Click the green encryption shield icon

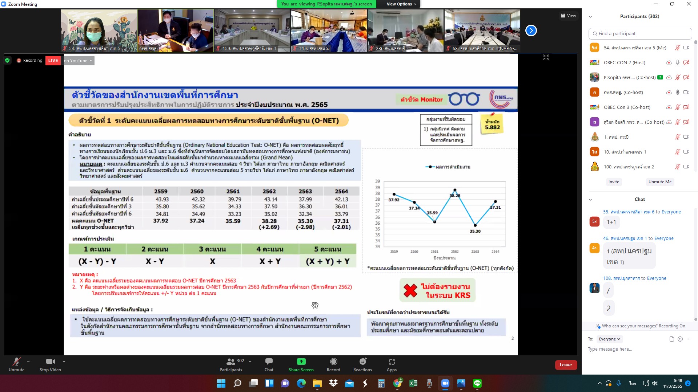click(x=7, y=60)
